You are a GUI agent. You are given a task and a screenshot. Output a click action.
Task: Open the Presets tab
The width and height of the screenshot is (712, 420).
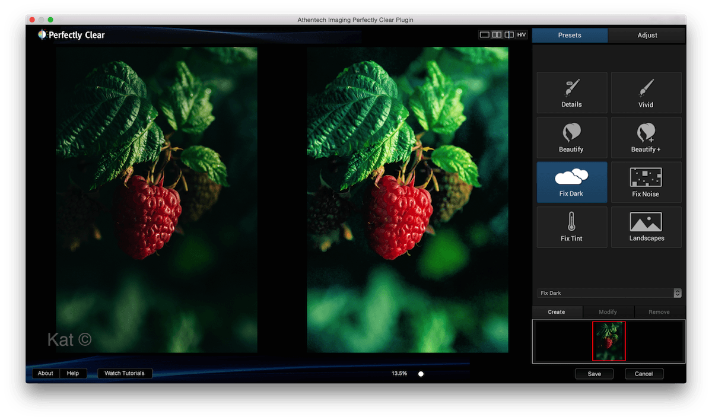pyautogui.click(x=570, y=35)
